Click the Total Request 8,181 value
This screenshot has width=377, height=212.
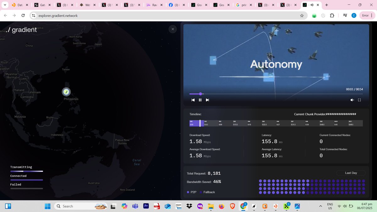pyautogui.click(x=214, y=173)
